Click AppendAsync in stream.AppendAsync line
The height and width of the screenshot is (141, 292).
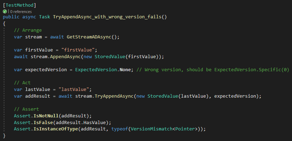point(65,57)
